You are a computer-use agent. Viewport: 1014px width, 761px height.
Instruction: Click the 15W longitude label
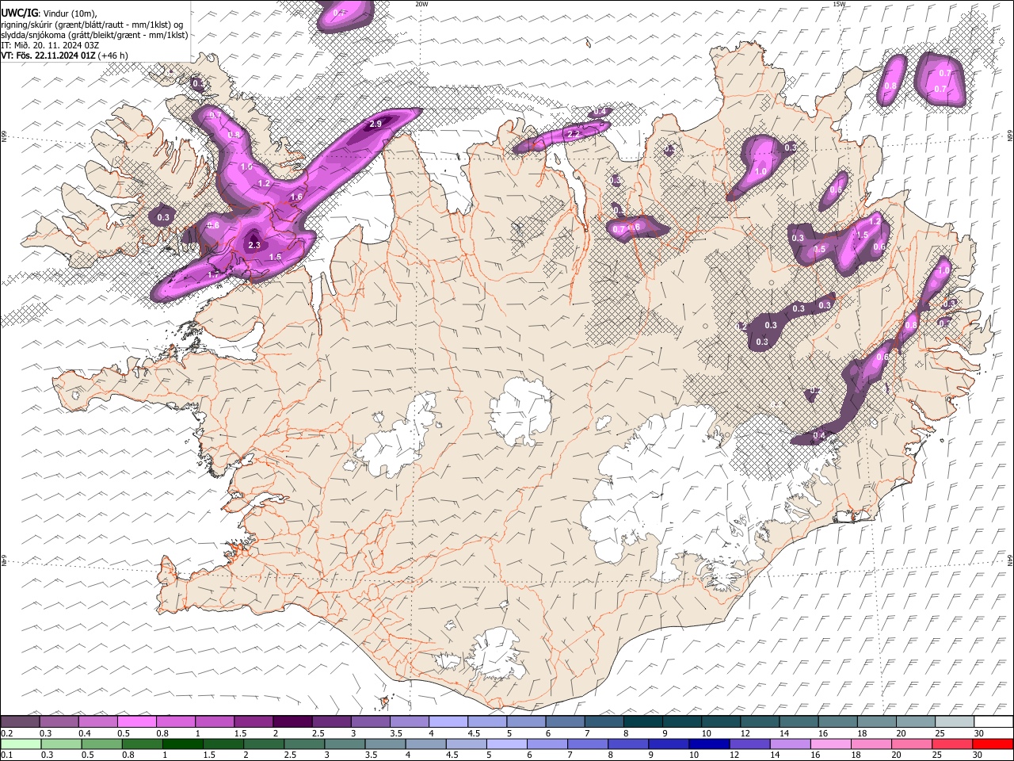pyautogui.click(x=840, y=4)
